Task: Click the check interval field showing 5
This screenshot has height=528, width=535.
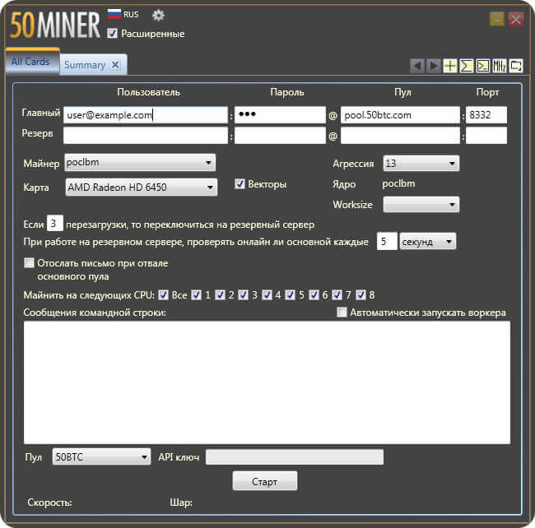Action: click(x=387, y=241)
